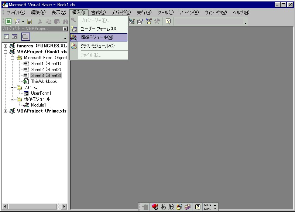Select Sheet3 (Sheet3) in project tree
The width and height of the screenshot is (295, 212).
[x=46, y=75]
